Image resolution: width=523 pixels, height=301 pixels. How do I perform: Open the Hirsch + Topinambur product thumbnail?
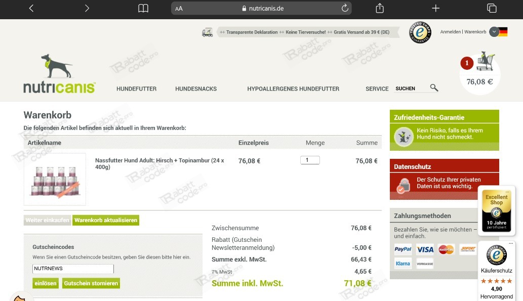tap(55, 179)
